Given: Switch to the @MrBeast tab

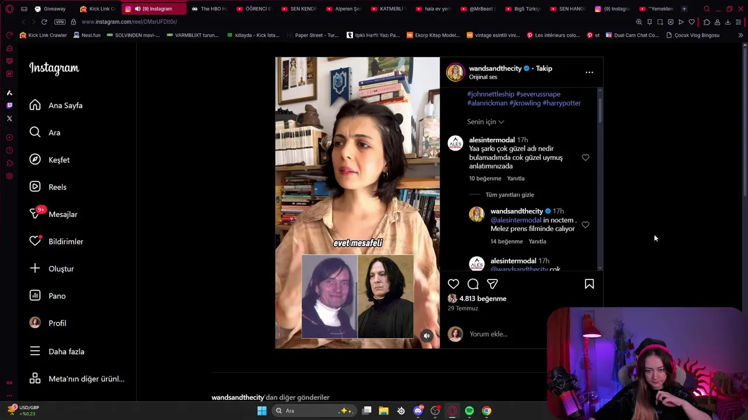Looking at the screenshot, I should pyautogui.click(x=478, y=9).
